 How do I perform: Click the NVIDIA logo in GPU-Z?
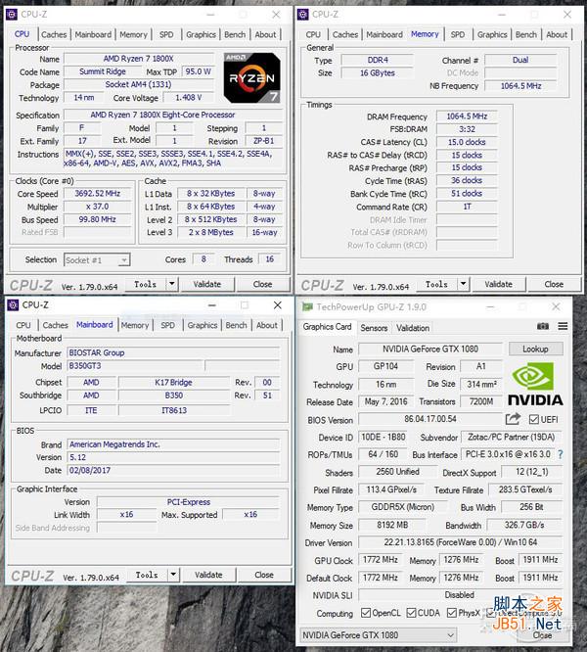click(x=535, y=384)
